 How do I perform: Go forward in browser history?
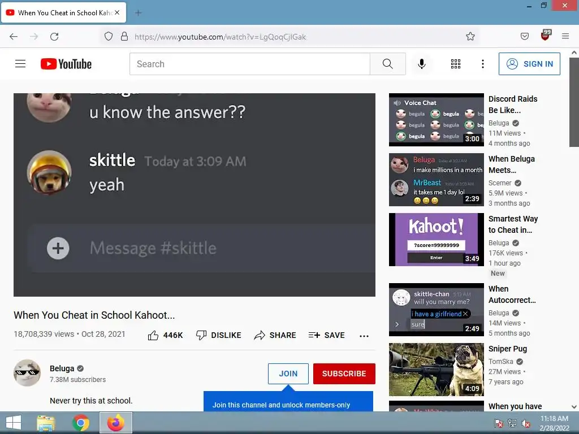pyautogui.click(x=34, y=37)
